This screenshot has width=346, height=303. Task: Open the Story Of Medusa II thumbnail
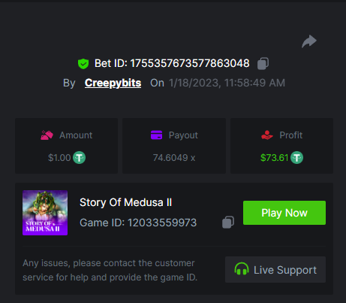coord(45,213)
